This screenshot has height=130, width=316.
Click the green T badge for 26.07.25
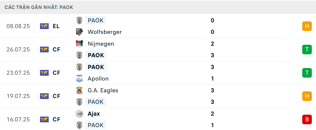click(307, 50)
